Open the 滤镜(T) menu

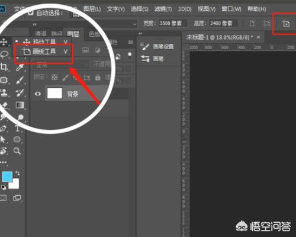pos(163,9)
